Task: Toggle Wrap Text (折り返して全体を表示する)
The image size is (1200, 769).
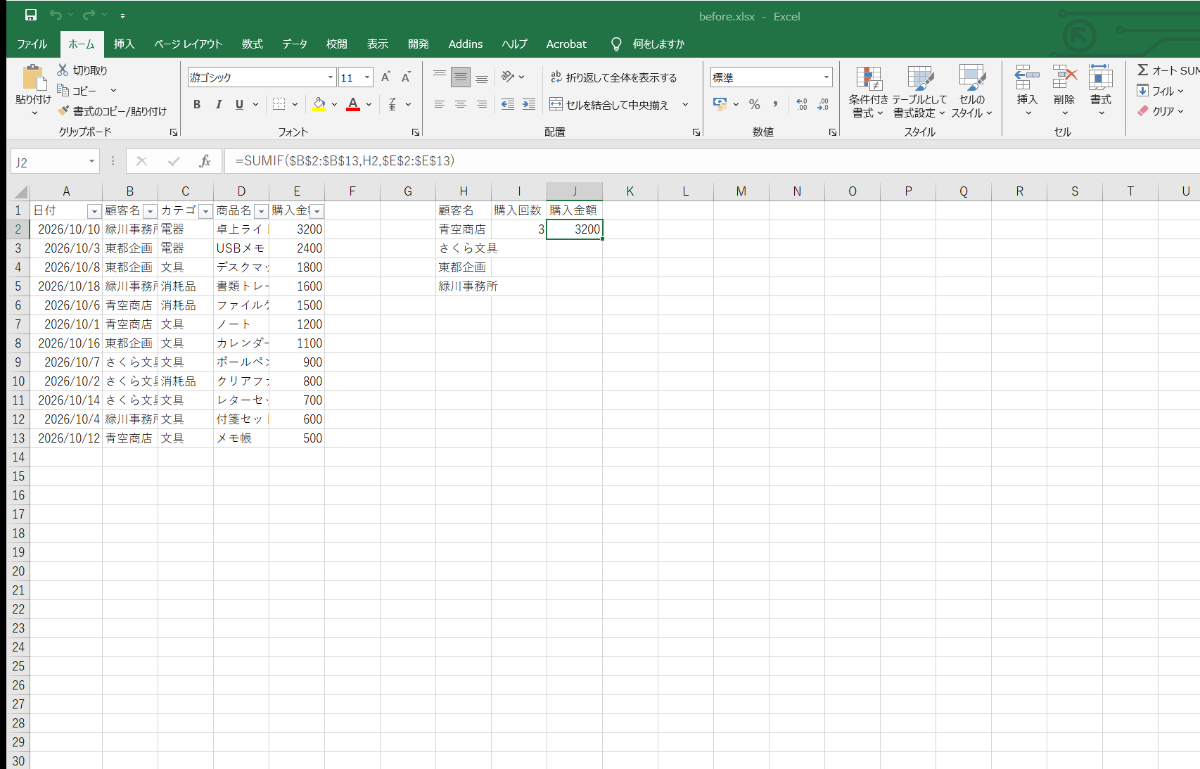Action: pos(613,77)
